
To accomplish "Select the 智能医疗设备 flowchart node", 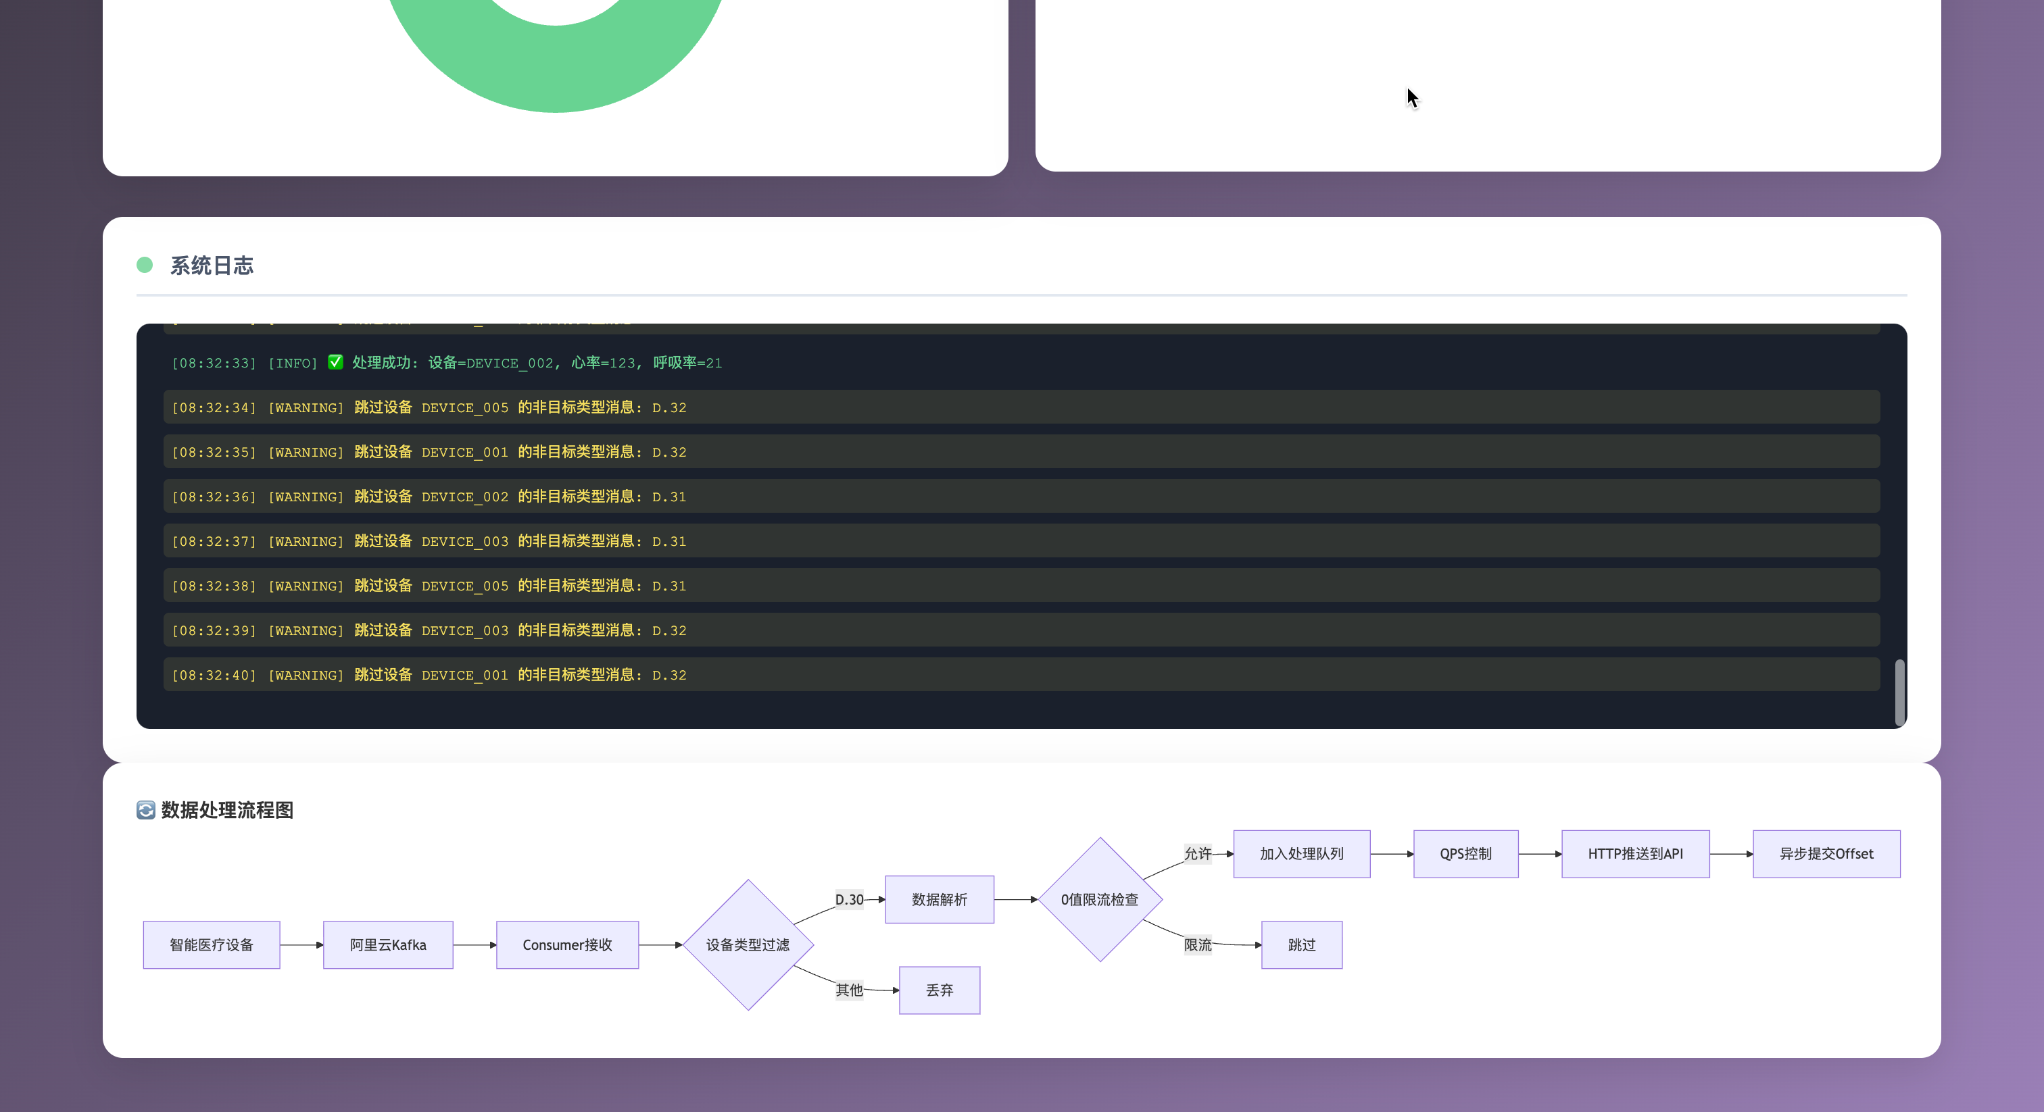I will coord(211,944).
